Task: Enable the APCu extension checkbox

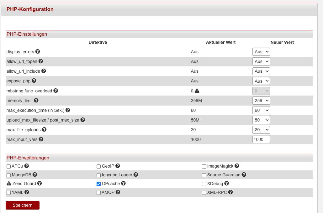Action: [8, 166]
